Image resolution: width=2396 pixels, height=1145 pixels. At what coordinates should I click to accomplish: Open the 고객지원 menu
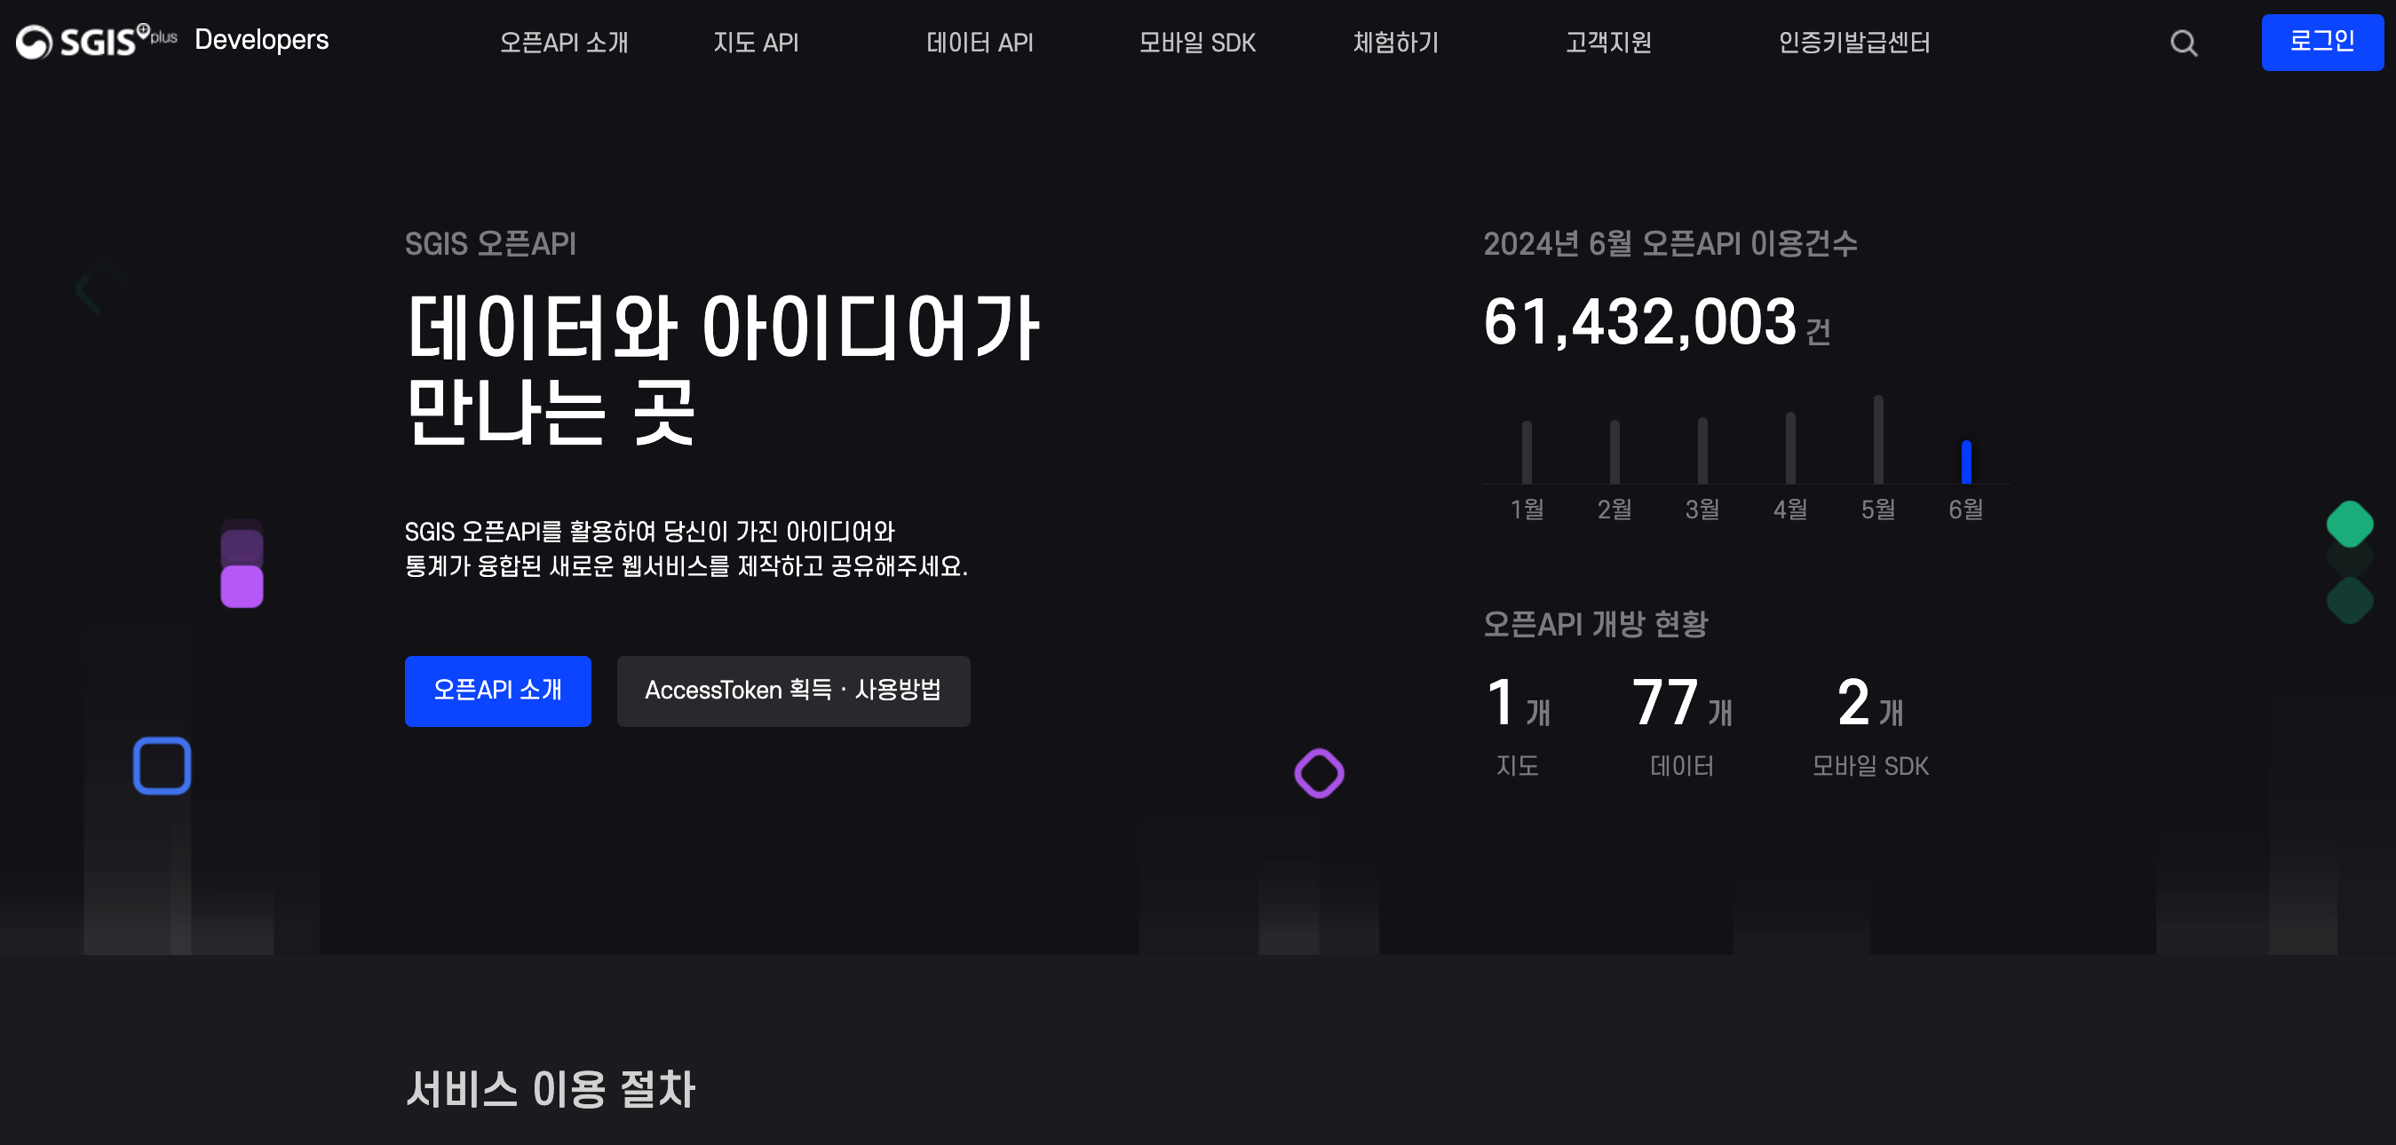tap(1608, 43)
